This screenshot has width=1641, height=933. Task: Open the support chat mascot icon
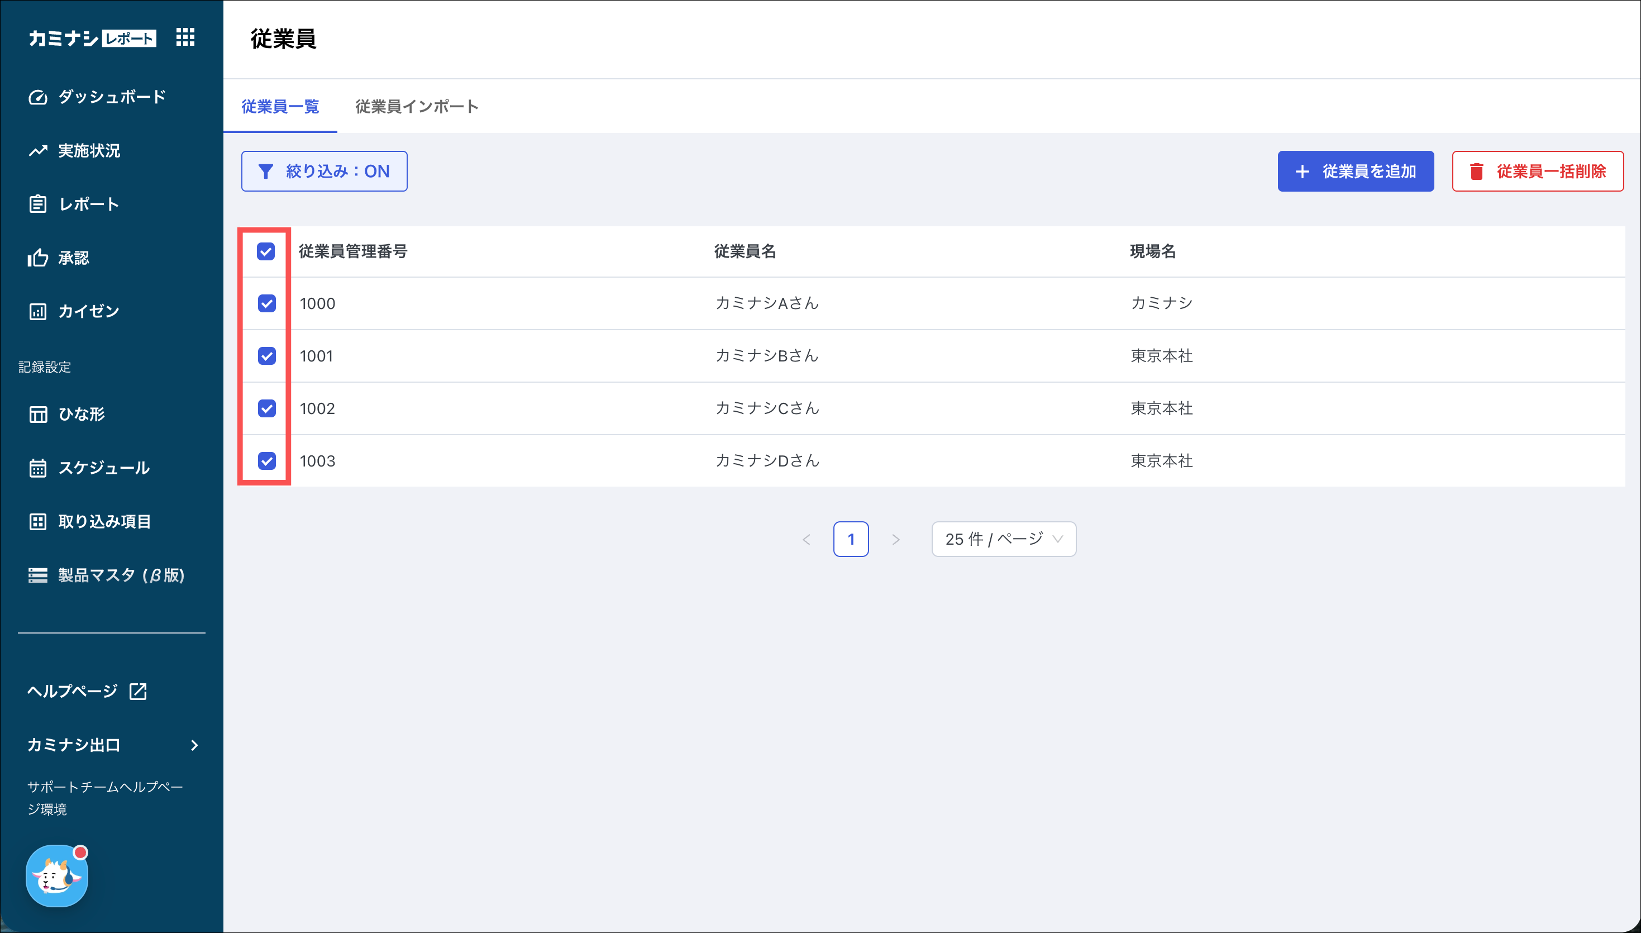point(57,875)
